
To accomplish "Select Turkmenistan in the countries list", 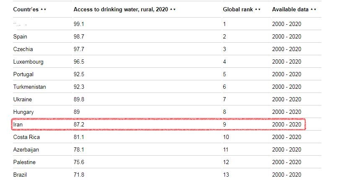I will tap(29, 87).
